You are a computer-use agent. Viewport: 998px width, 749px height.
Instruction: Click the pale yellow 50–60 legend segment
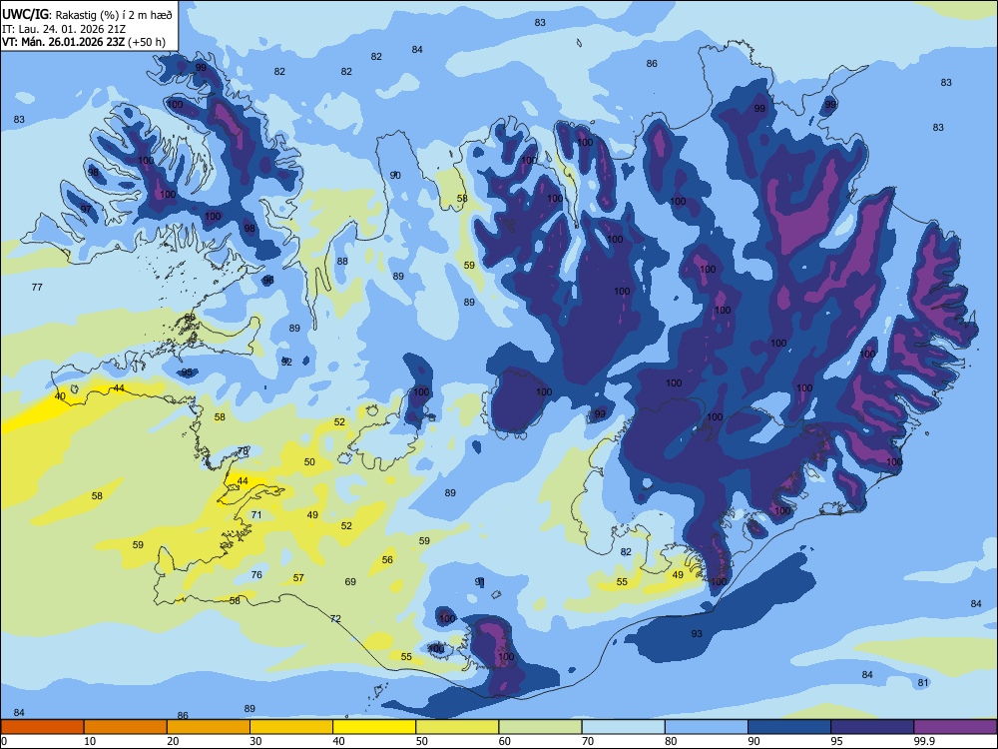(457, 727)
